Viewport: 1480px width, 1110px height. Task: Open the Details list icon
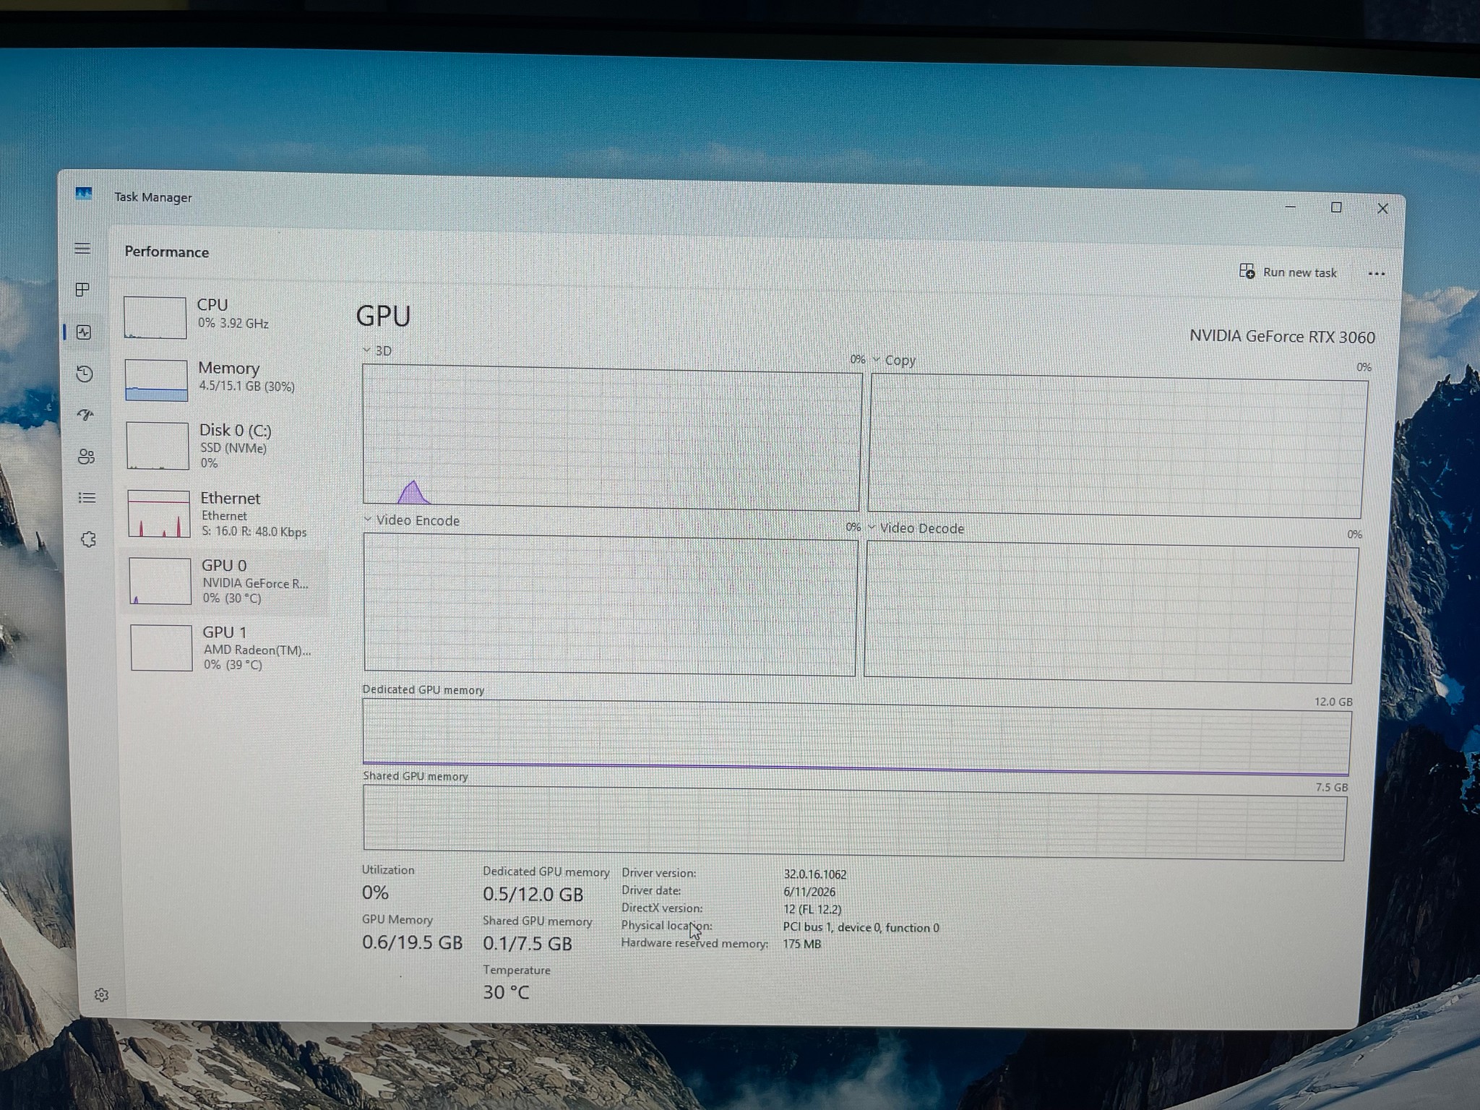(87, 498)
